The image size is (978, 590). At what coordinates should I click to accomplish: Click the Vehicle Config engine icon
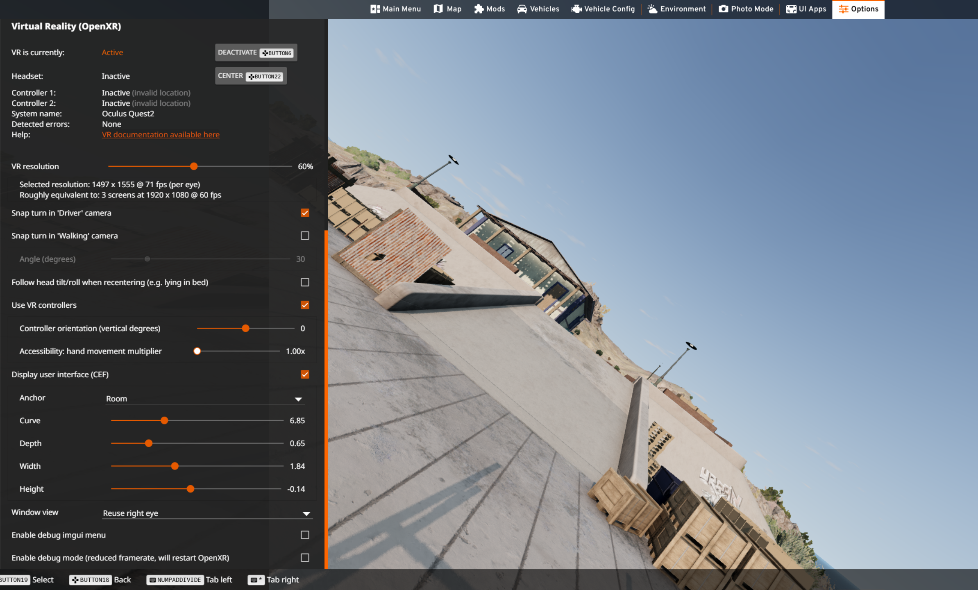[x=576, y=9]
